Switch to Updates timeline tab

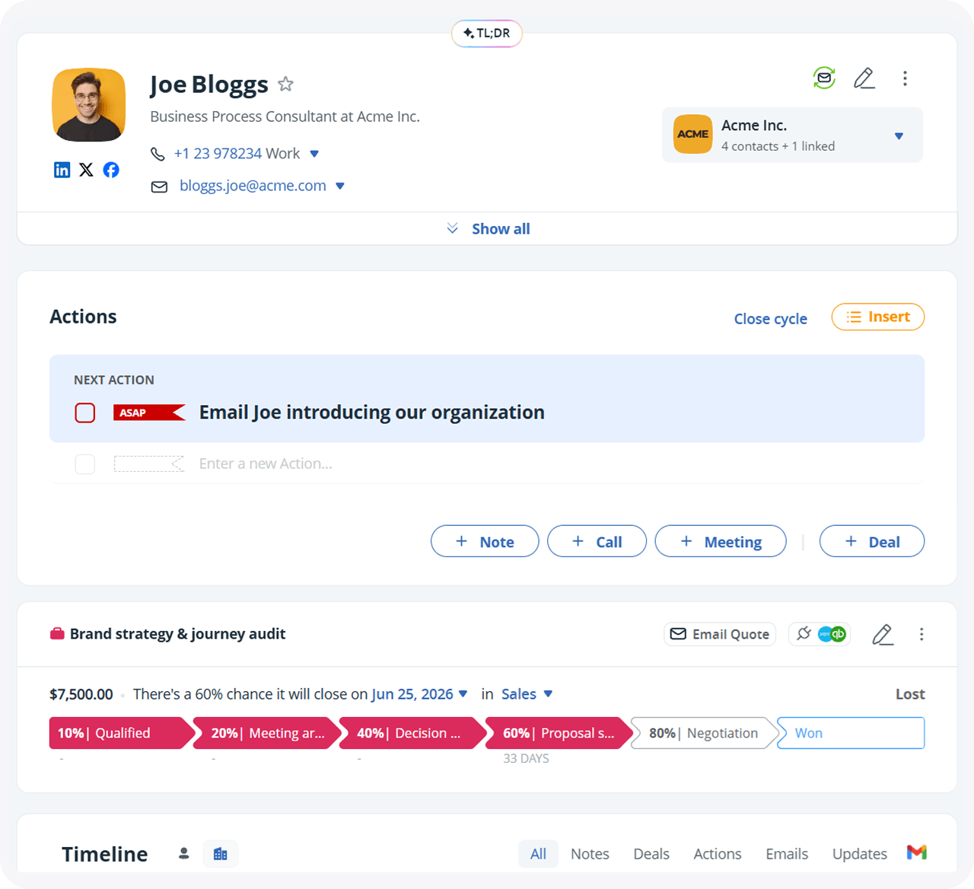click(860, 854)
